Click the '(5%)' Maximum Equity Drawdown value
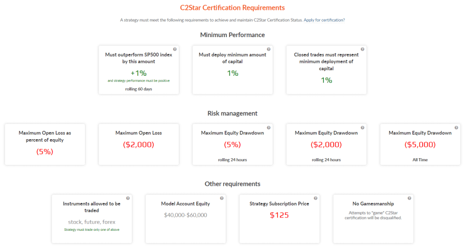464x252 pixels. pos(233,145)
